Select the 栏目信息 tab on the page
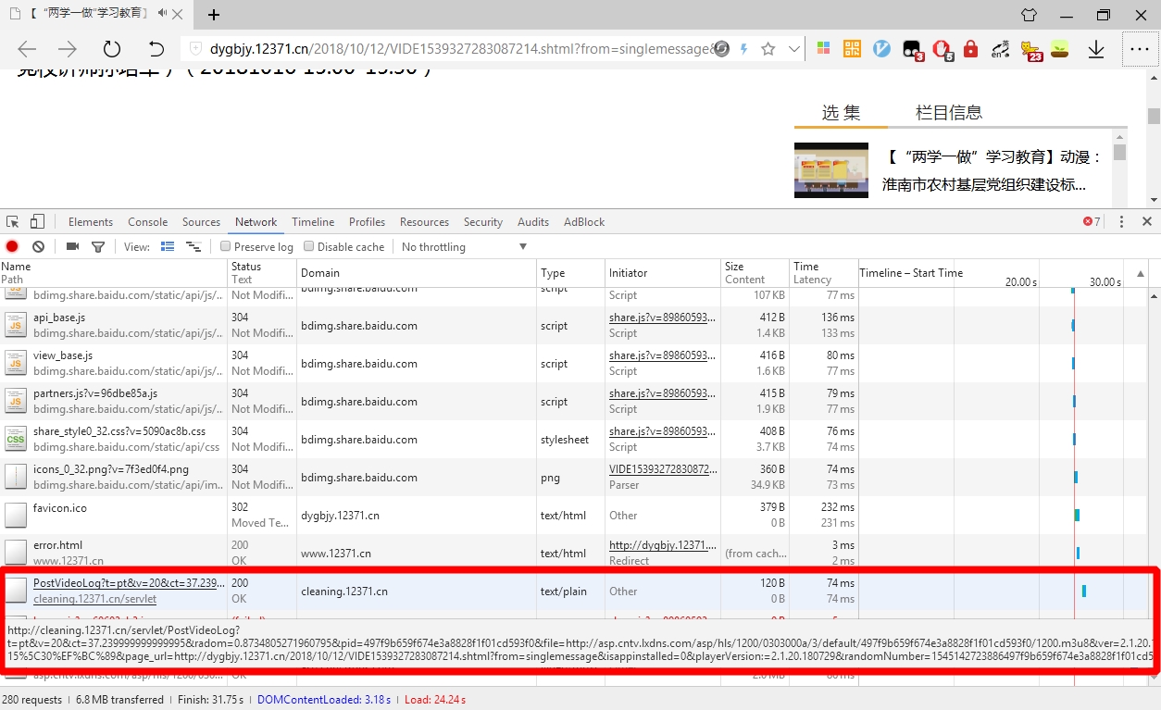 949,112
